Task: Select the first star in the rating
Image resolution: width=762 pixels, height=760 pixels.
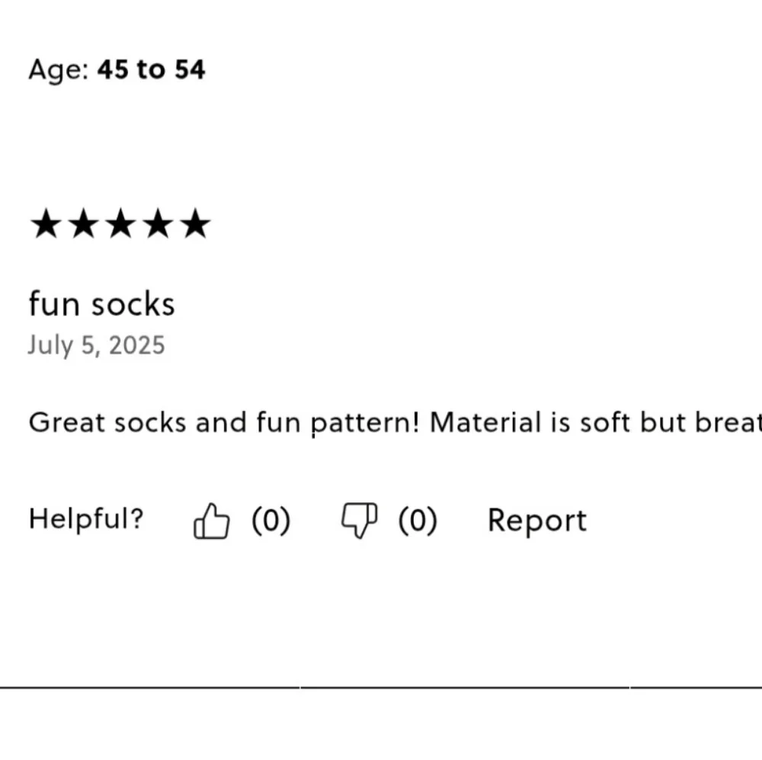Action: (x=46, y=223)
